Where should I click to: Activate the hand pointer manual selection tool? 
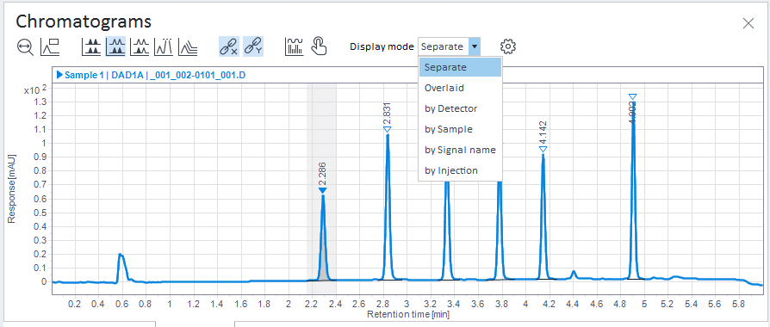(318, 47)
